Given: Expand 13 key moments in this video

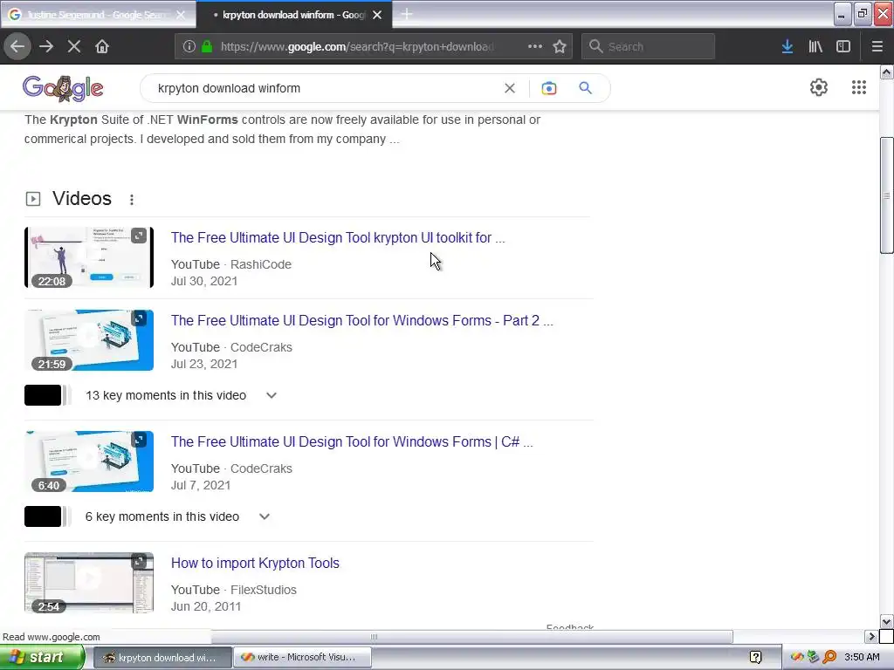Looking at the screenshot, I should pyautogui.click(x=272, y=395).
